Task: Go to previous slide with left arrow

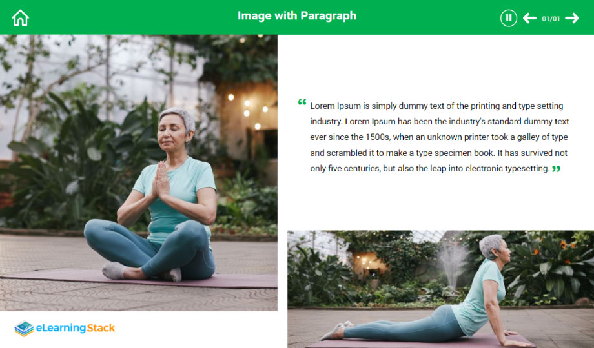Action: pos(529,18)
